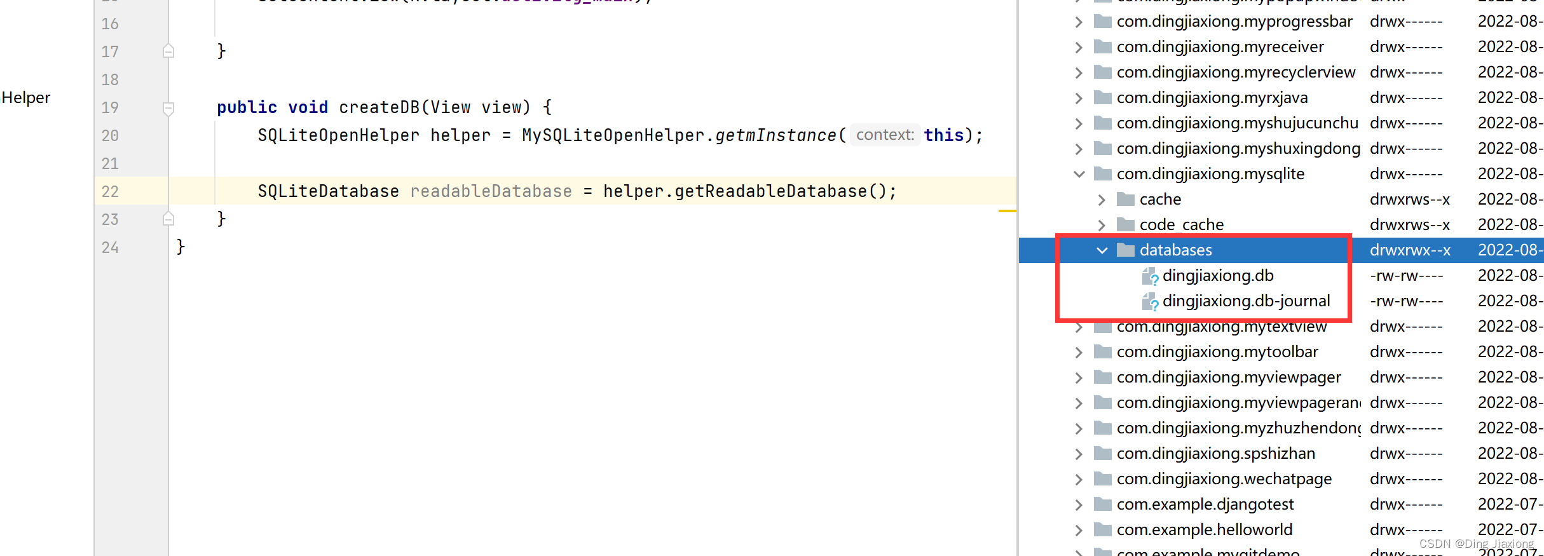Fold the createDB method at line 19
Viewport: 1544px width, 556px height.
tap(168, 108)
